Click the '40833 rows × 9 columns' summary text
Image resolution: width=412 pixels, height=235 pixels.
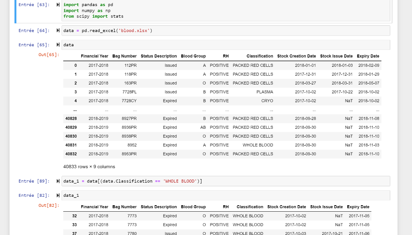pyautogui.click(x=89, y=166)
